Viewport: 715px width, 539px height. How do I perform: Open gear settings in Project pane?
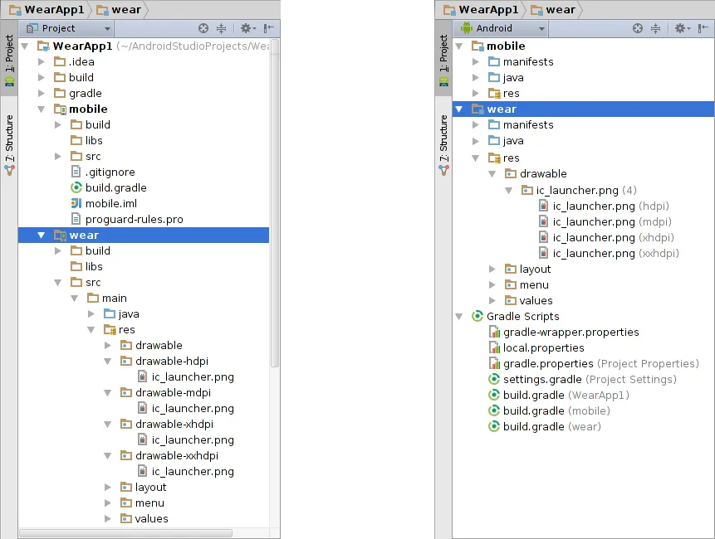tap(248, 28)
